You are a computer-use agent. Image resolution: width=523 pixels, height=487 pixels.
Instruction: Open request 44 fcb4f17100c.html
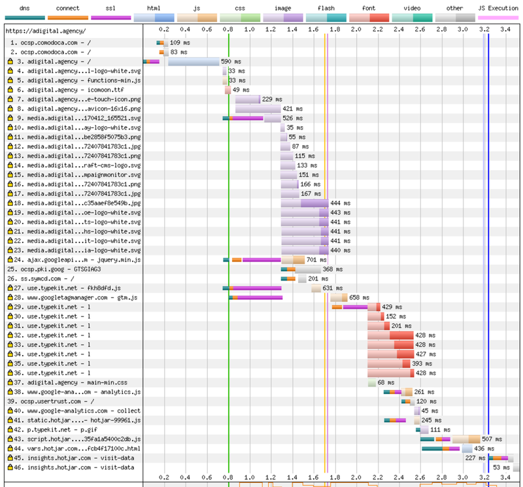pyautogui.click(x=77, y=448)
